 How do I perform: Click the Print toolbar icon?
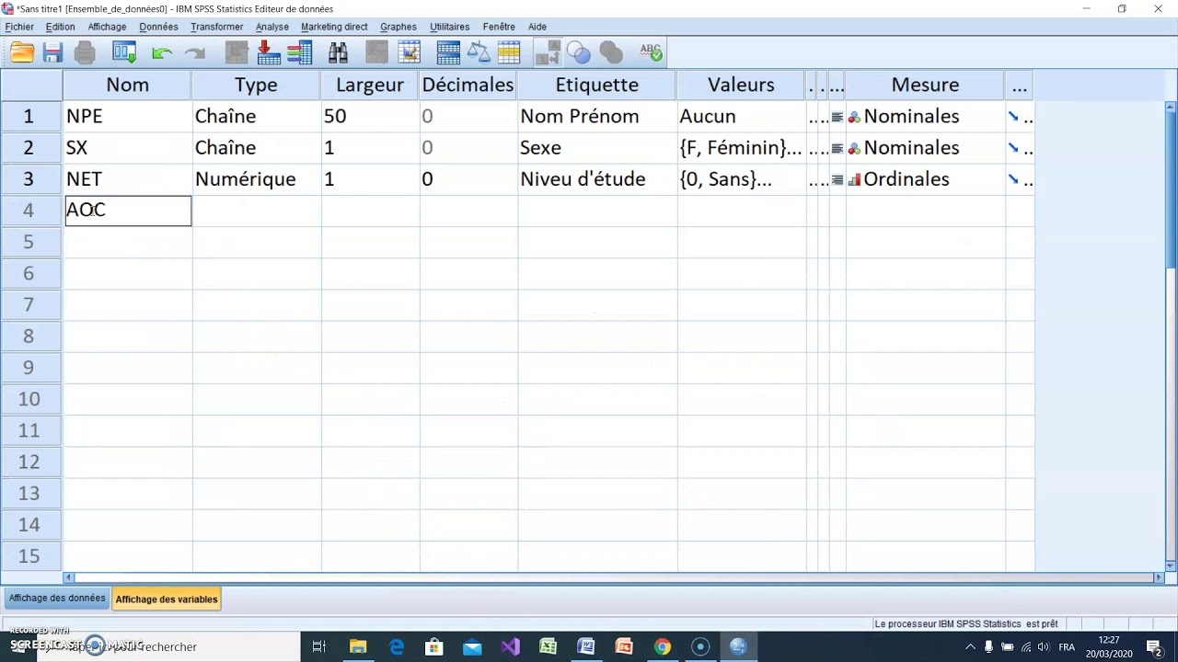pyautogui.click(x=85, y=52)
